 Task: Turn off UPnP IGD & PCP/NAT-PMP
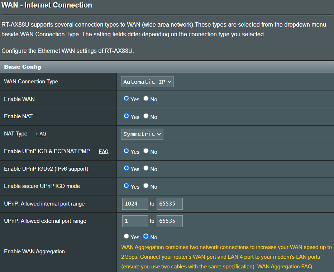pos(146,151)
